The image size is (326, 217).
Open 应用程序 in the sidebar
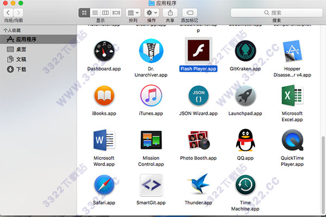coord(39,39)
